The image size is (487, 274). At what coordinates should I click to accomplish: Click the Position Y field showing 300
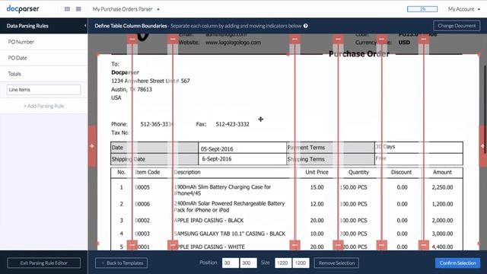click(x=249, y=263)
